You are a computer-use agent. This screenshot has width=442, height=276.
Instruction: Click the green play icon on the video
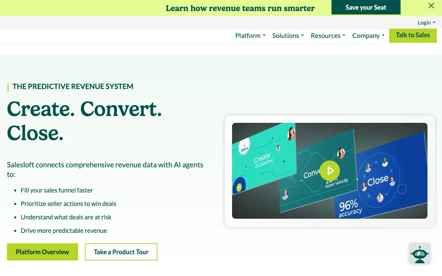pyautogui.click(x=330, y=170)
